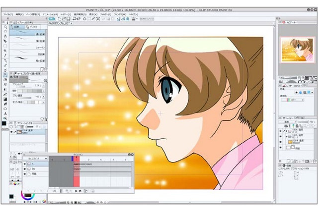Viewport: 318px width, 211px height.
Task: Hide the B00001 layer in Layer panel
Action: click(280, 142)
